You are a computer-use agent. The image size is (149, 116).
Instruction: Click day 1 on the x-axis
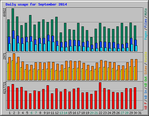(10, 113)
